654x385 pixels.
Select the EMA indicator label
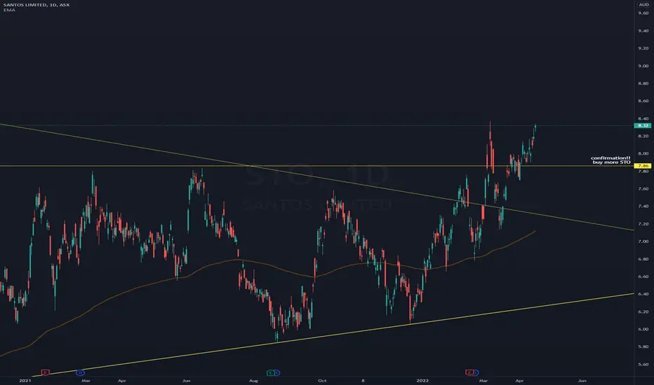coord(8,10)
